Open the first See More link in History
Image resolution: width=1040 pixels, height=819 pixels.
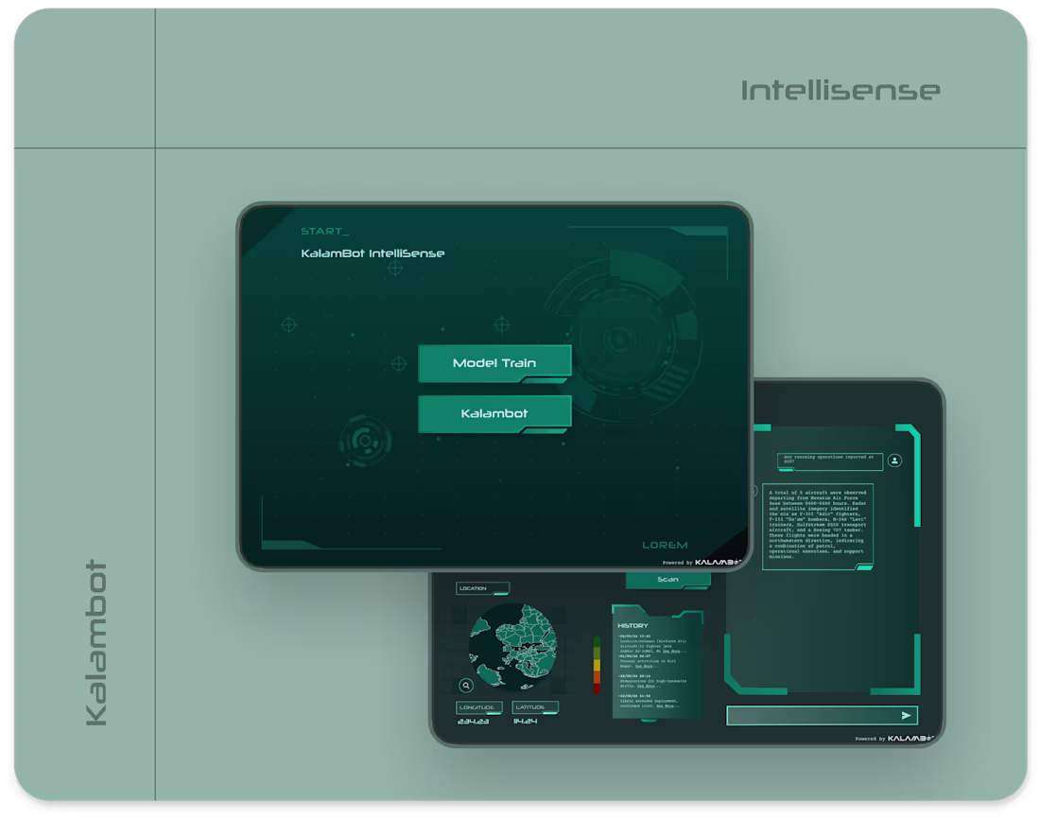click(670, 652)
